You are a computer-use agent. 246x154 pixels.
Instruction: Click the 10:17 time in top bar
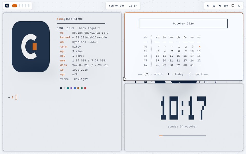coord(133,6)
